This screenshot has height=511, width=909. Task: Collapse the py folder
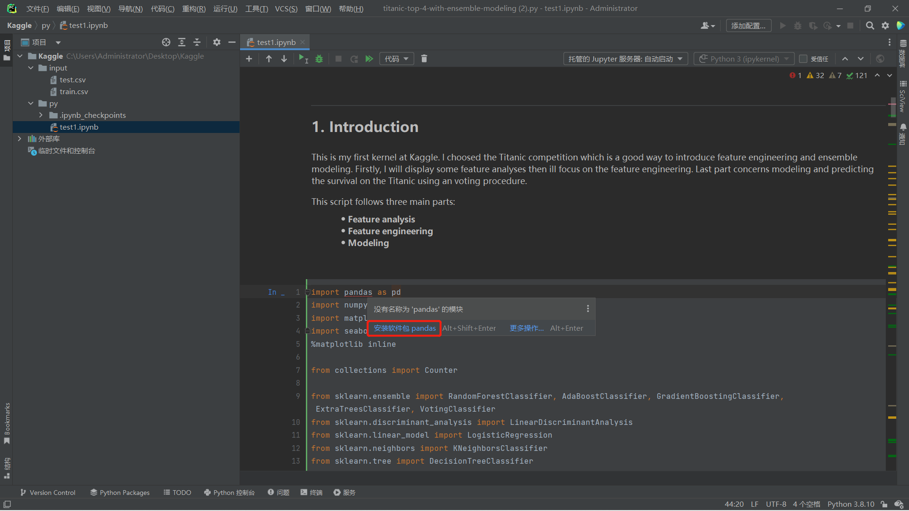point(31,103)
